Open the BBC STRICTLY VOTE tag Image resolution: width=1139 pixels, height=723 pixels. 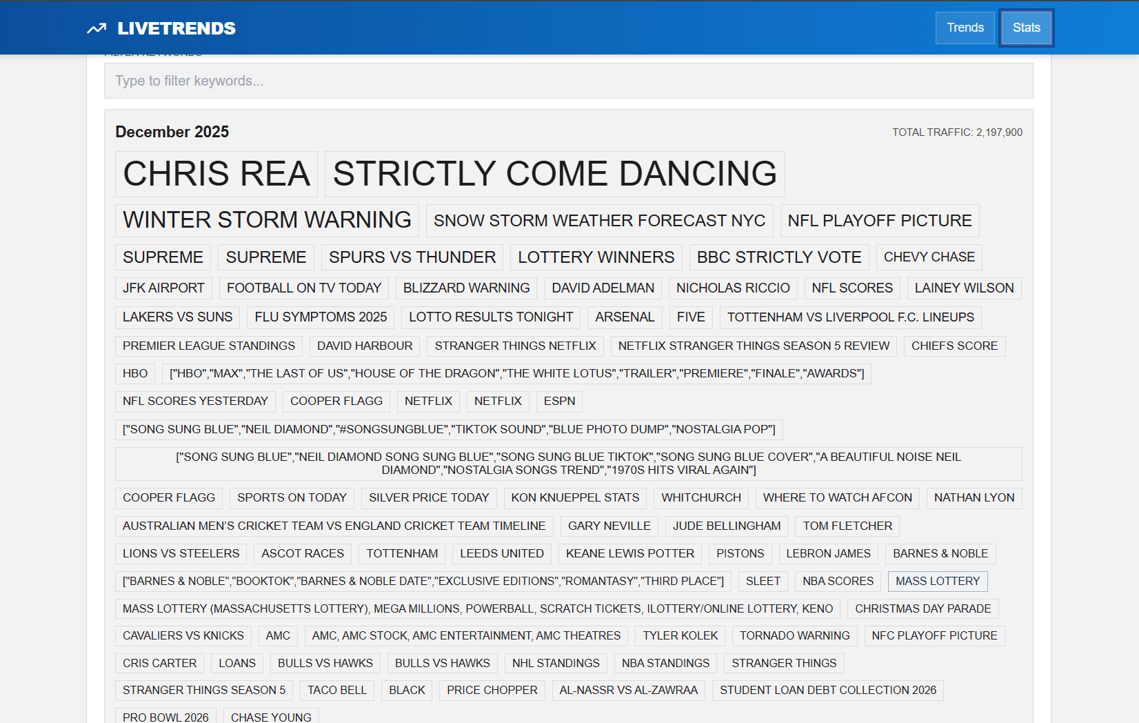click(779, 257)
